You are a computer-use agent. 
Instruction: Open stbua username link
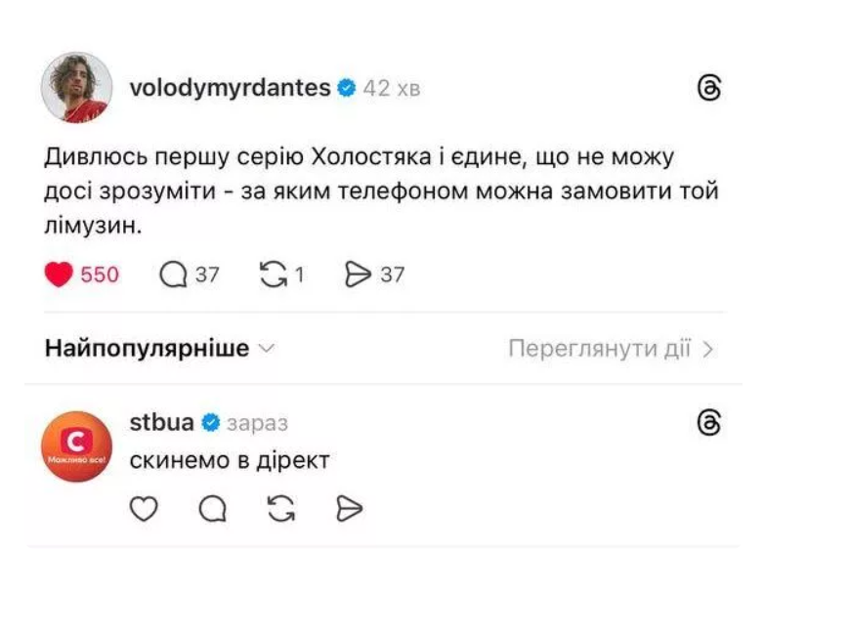(161, 423)
